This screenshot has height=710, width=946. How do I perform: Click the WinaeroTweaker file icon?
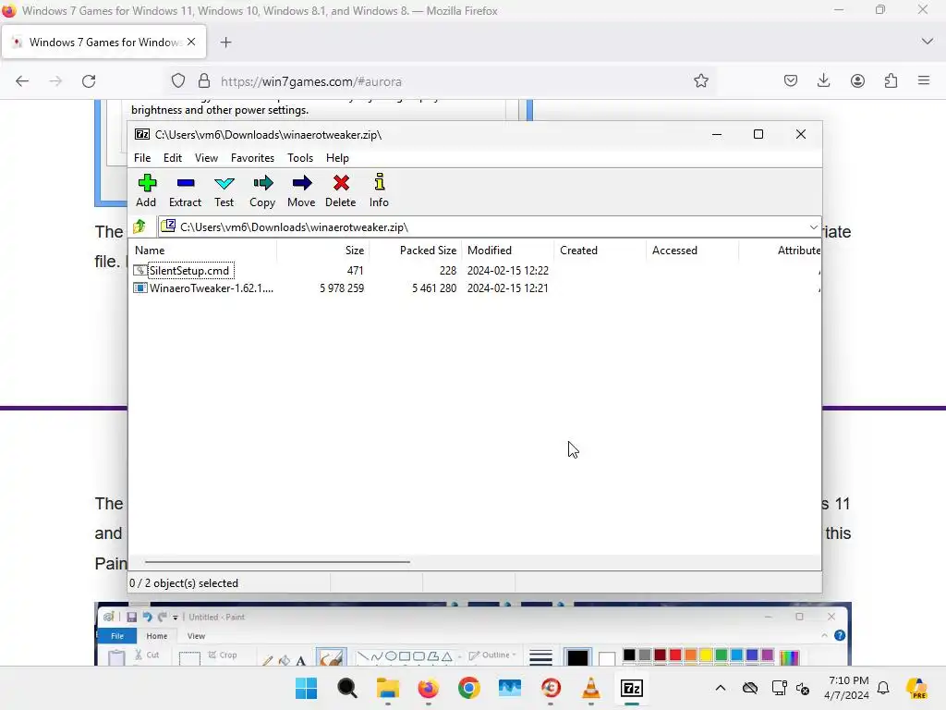click(x=140, y=288)
